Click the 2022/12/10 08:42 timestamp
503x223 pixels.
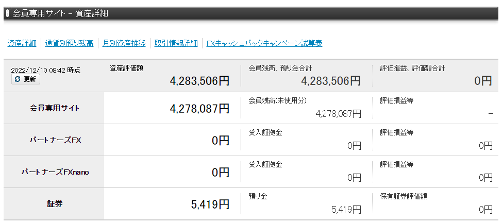coord(46,70)
